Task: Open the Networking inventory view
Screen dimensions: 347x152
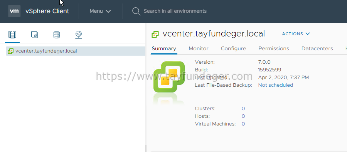Action: point(79,35)
